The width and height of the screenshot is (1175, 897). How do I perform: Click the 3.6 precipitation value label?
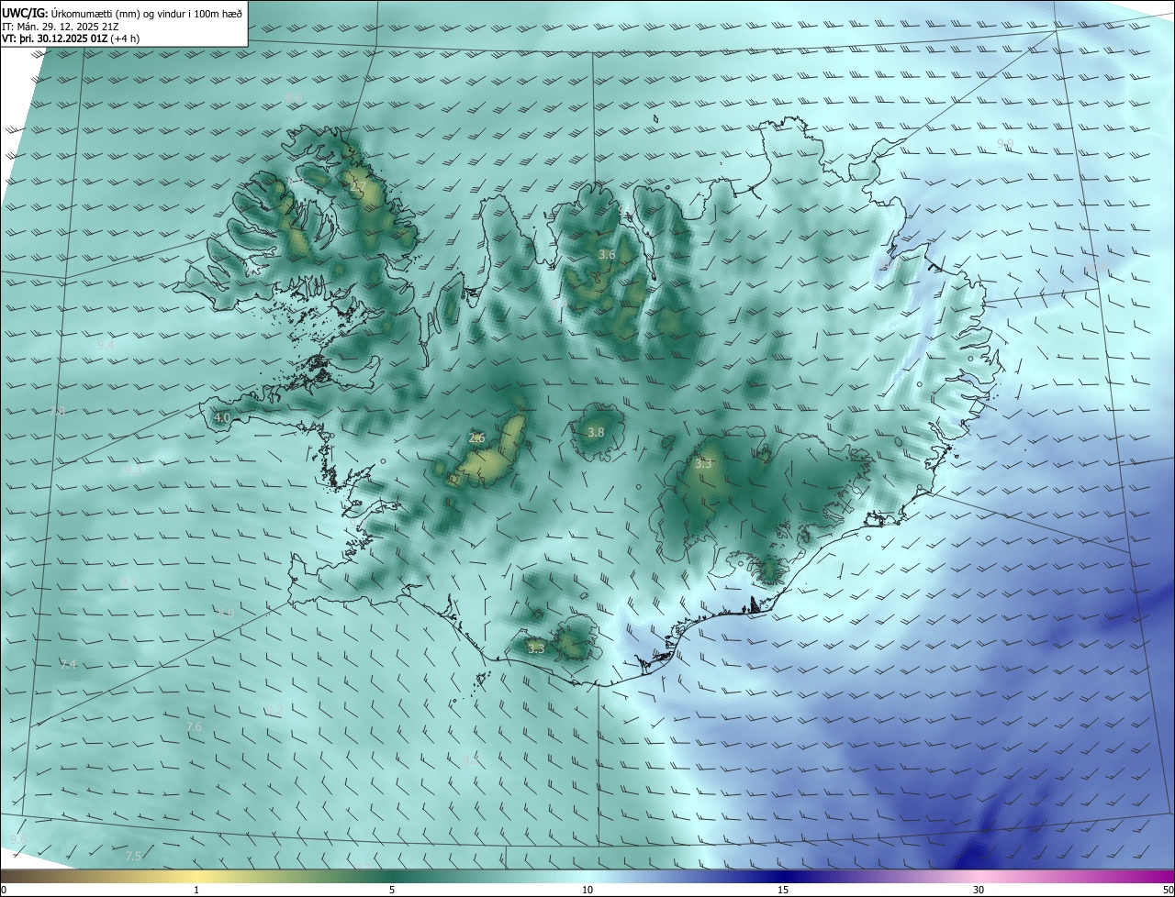(x=607, y=254)
